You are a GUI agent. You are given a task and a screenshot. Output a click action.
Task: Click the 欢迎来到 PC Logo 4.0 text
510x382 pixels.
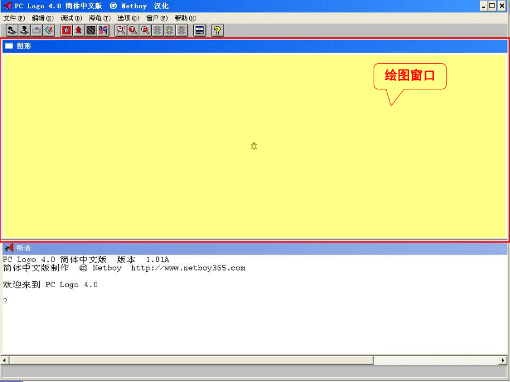coord(50,284)
